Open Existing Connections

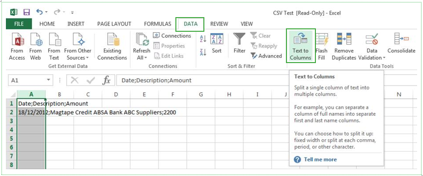[112, 46]
